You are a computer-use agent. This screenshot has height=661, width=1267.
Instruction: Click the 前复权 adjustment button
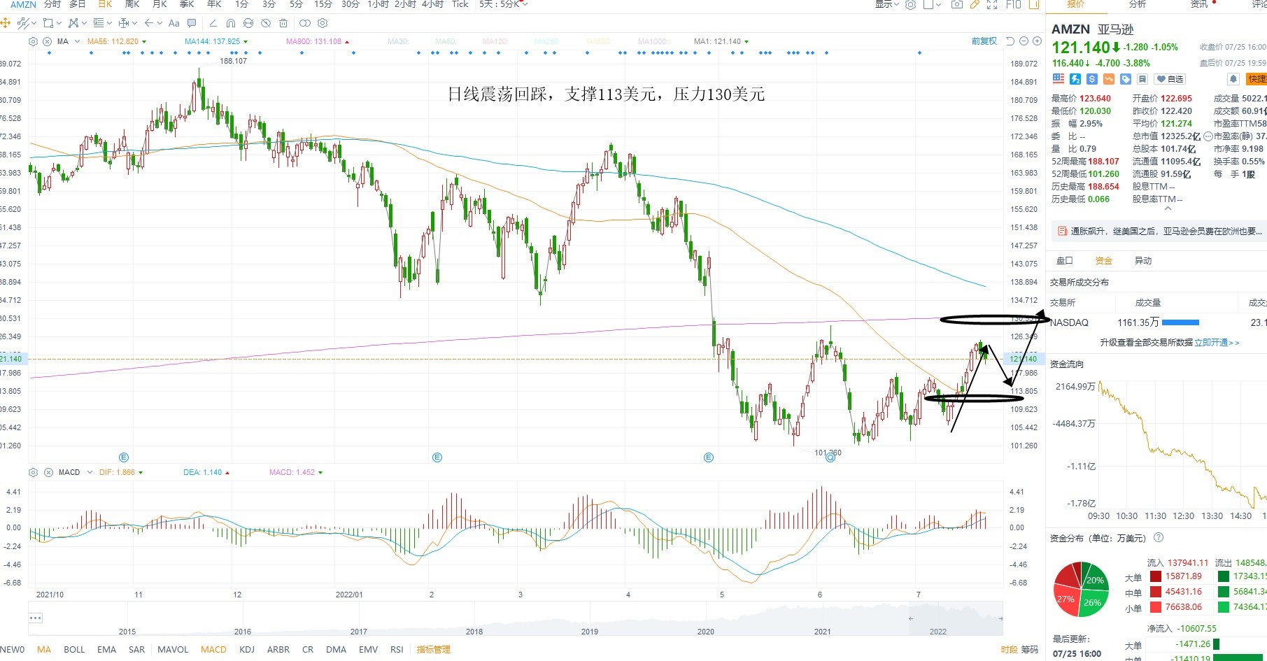pos(984,41)
